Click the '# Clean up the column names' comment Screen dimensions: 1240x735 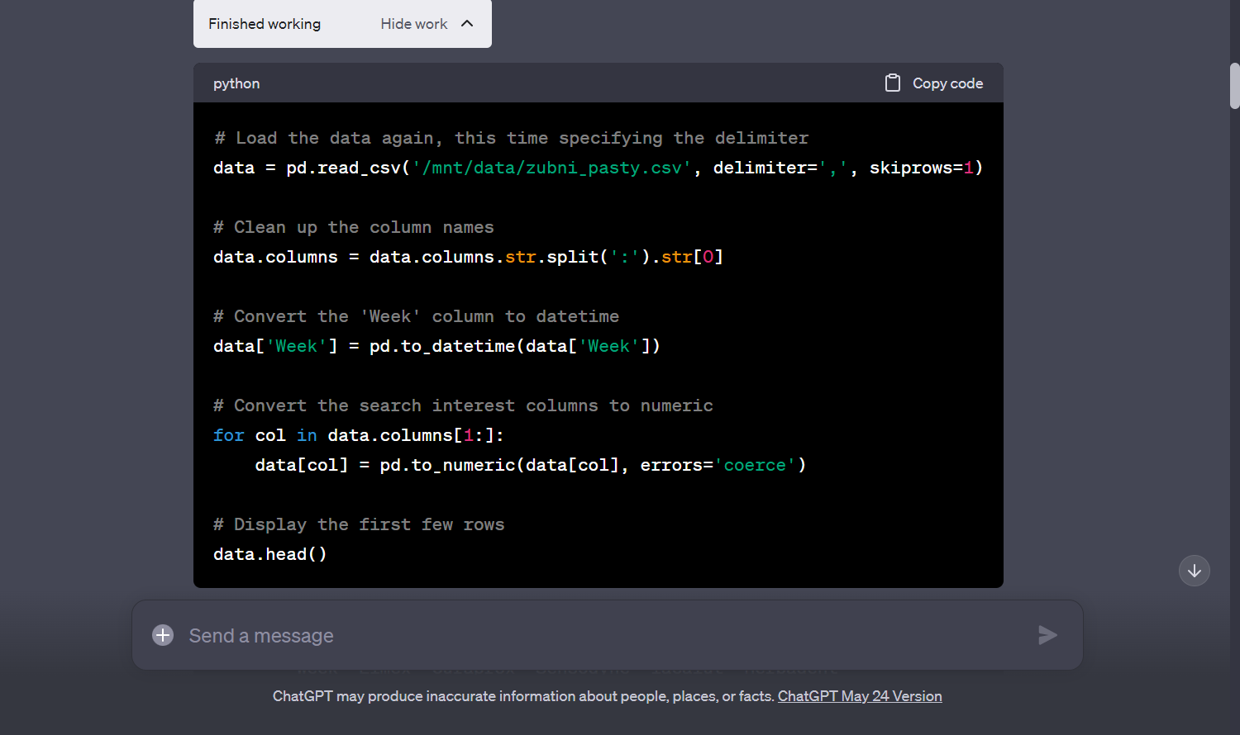tap(354, 227)
